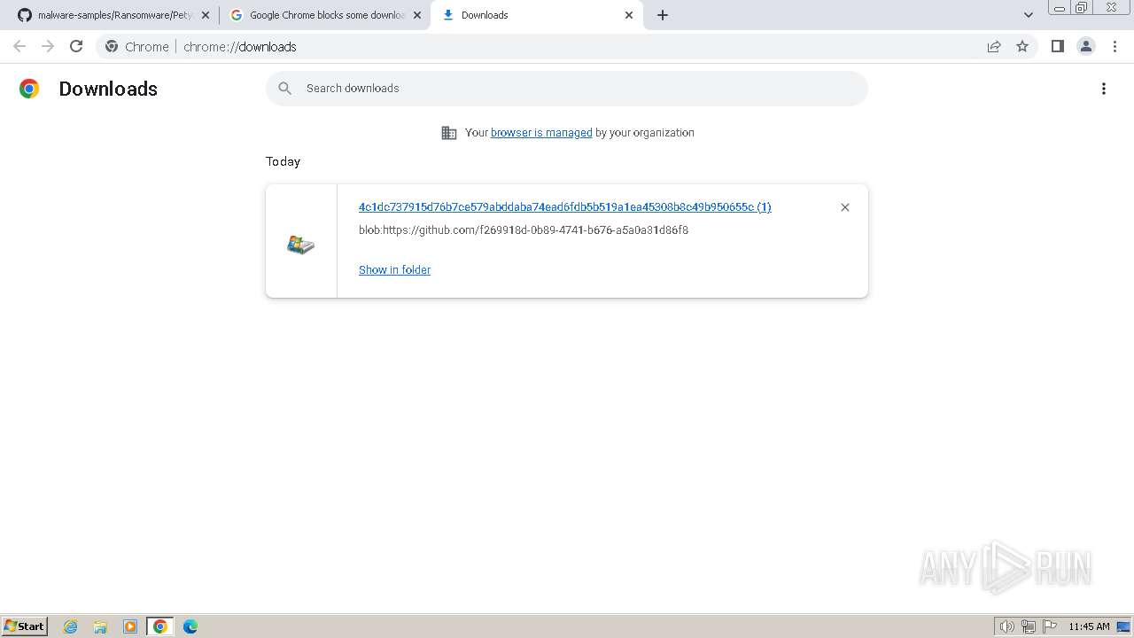Click the managed organization building icon
Image resolution: width=1134 pixels, height=638 pixels.
pos(449,133)
